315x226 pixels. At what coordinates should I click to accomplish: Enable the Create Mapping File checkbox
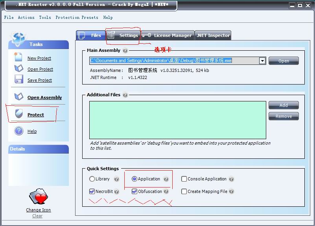184,191
